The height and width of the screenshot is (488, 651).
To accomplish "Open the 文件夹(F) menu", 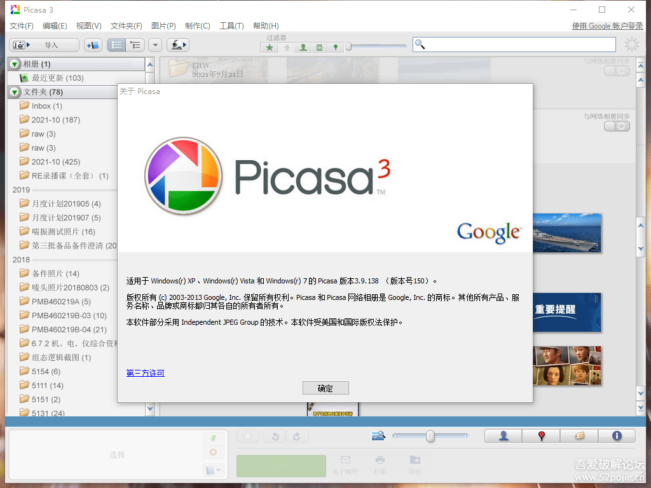I will click(x=127, y=25).
